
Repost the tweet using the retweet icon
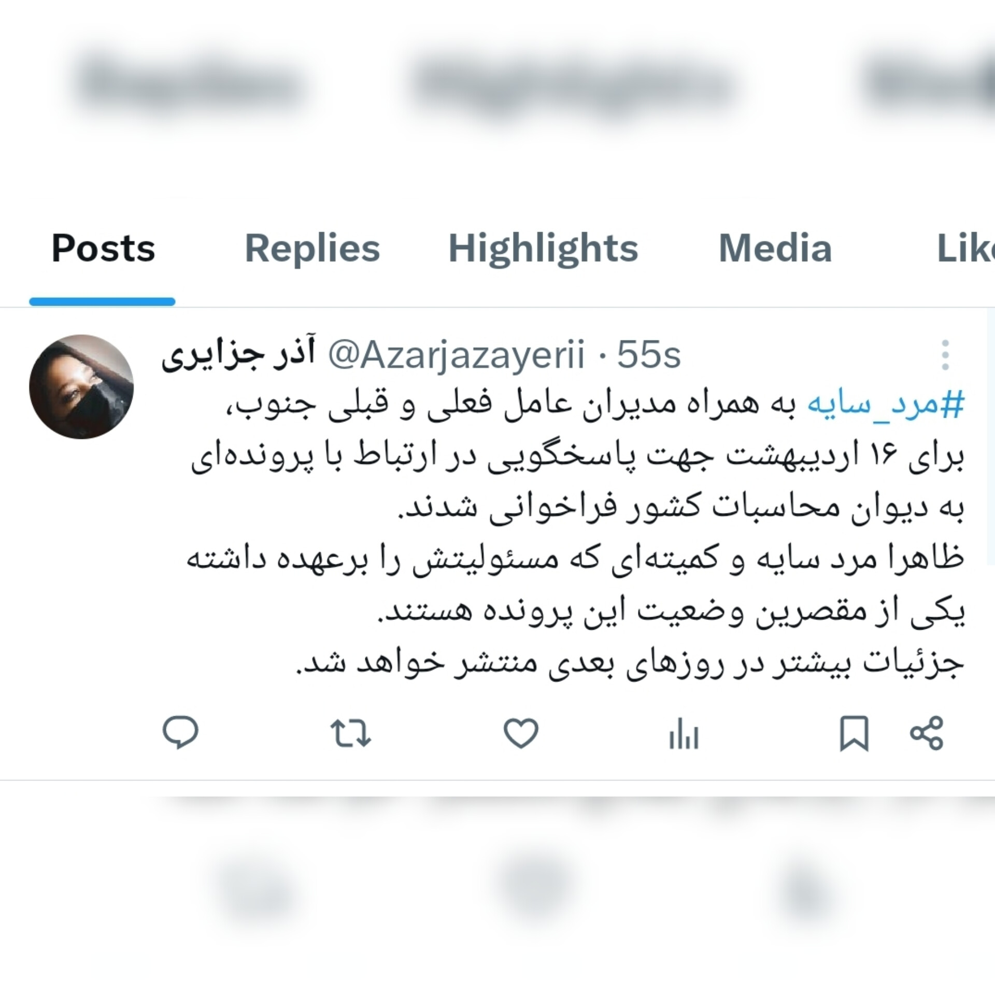pos(351,733)
